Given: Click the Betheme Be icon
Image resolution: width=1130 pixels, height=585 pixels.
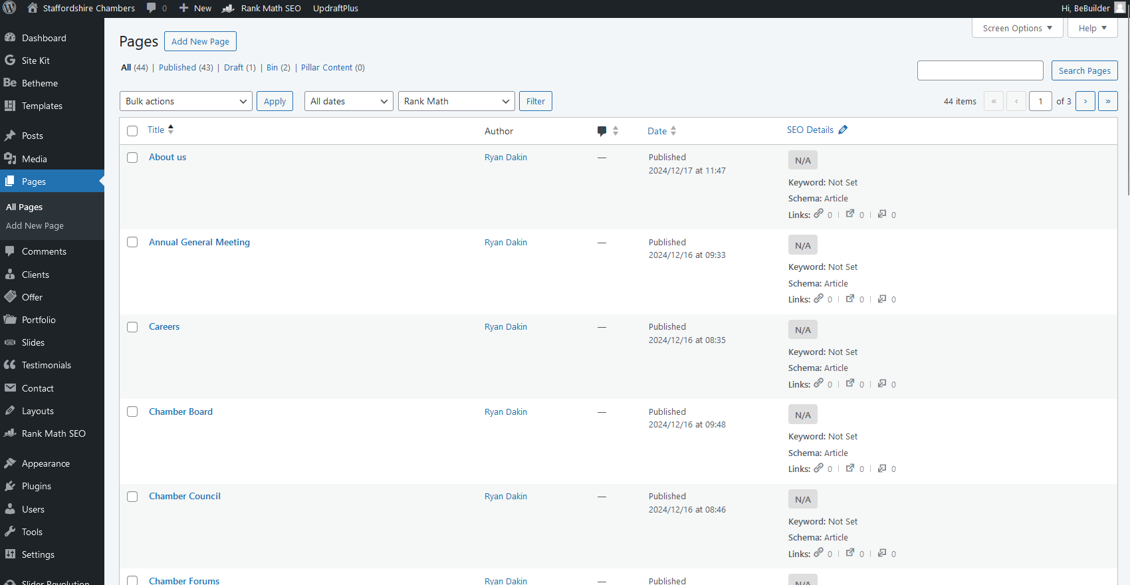Looking at the screenshot, I should (10, 83).
